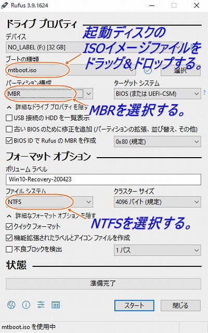
Task: Click checksum checkmark icon beside boot selection
Action: 148,70
